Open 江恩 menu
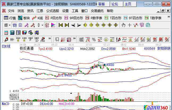The height and width of the screenshot is (110, 172). click(40, 11)
